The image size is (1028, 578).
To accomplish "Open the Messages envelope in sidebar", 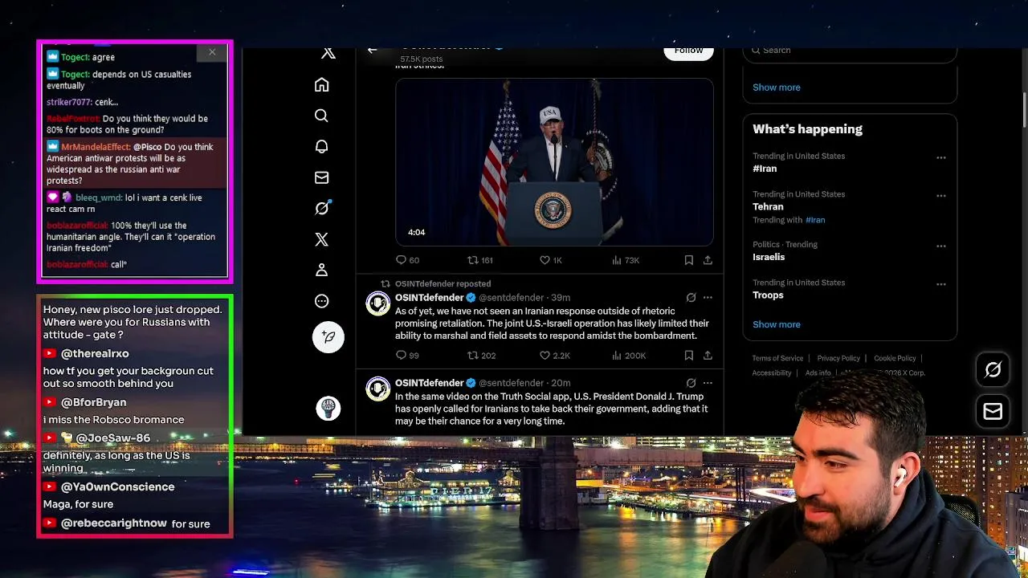I will click(321, 177).
